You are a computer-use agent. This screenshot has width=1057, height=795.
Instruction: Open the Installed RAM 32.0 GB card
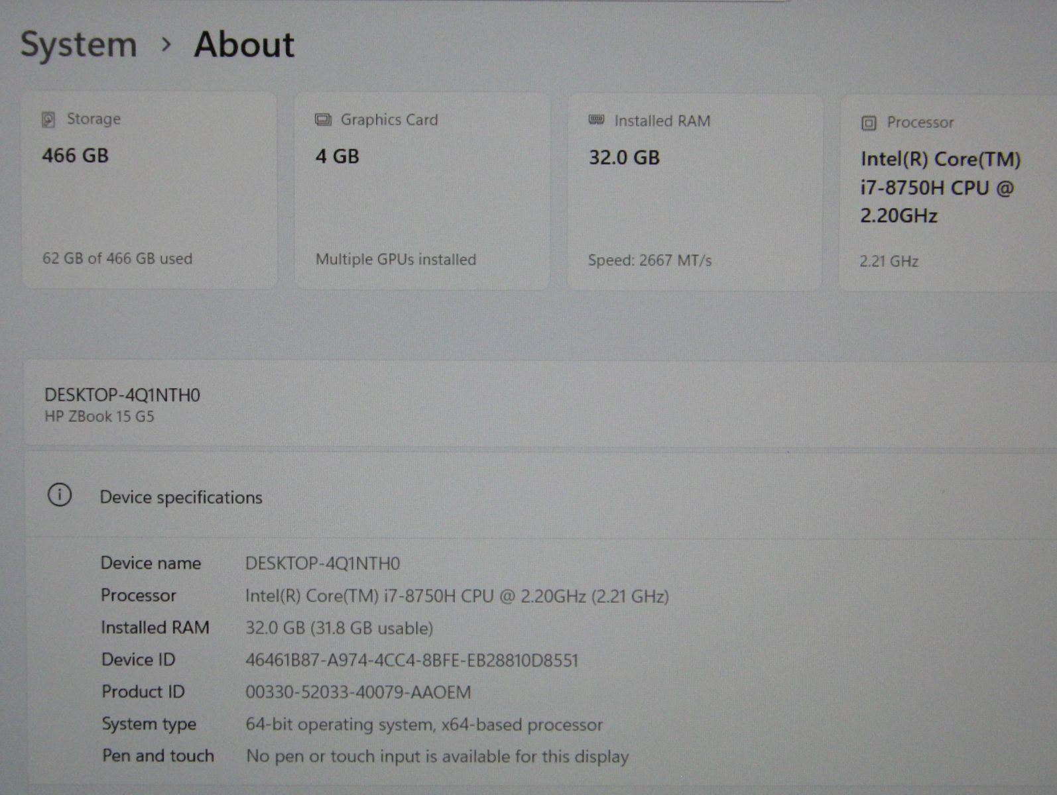point(694,192)
